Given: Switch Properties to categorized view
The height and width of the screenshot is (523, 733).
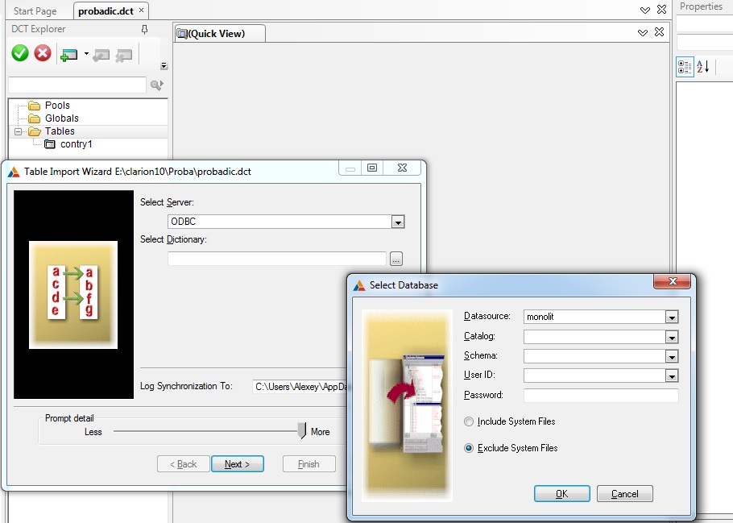Looking at the screenshot, I should (x=685, y=67).
